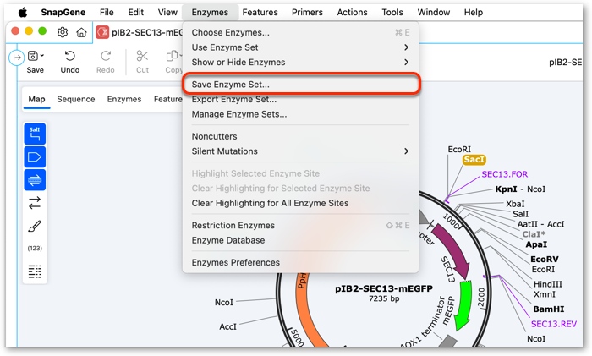592x356 pixels.
Task: Click the ApaI enzyme site label
Action: [536, 244]
